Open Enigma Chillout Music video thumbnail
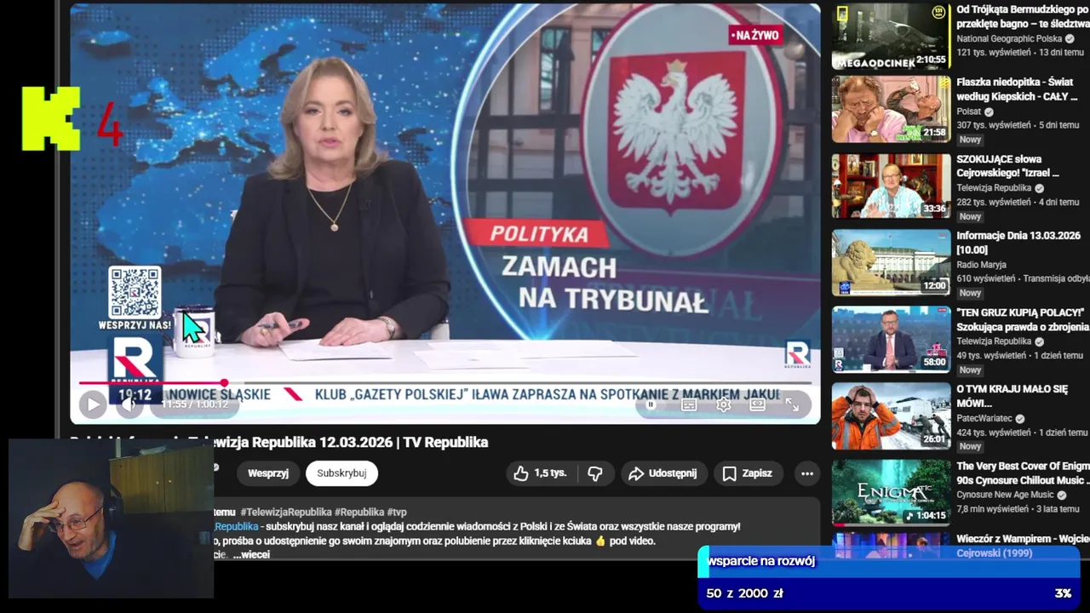1090x613 pixels. tap(891, 492)
